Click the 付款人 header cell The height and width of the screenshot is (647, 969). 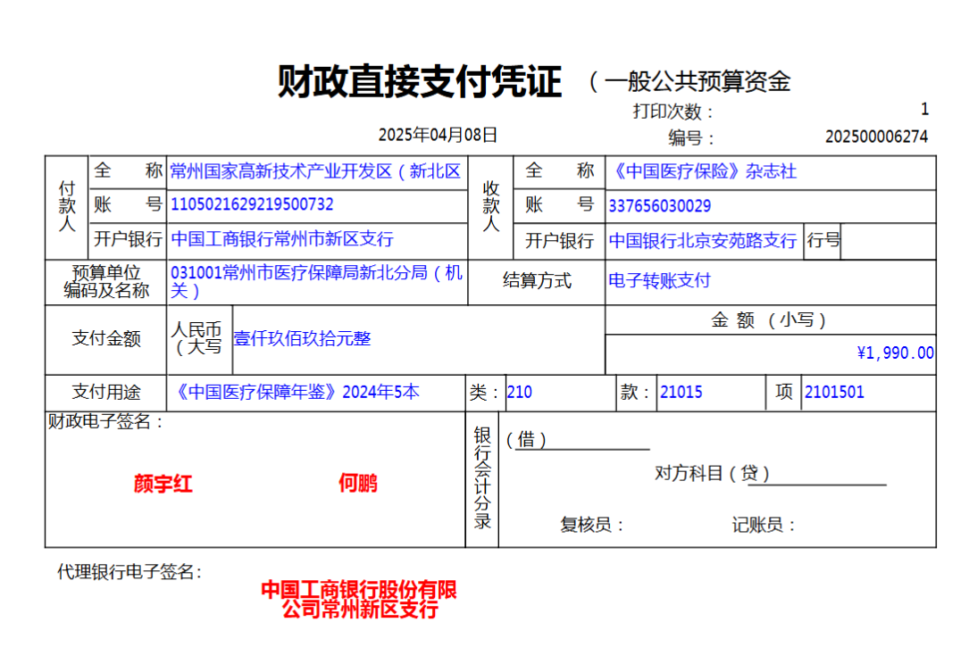(x=67, y=206)
